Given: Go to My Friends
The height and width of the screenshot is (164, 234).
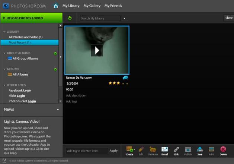Looking at the screenshot, I should 113,6.
